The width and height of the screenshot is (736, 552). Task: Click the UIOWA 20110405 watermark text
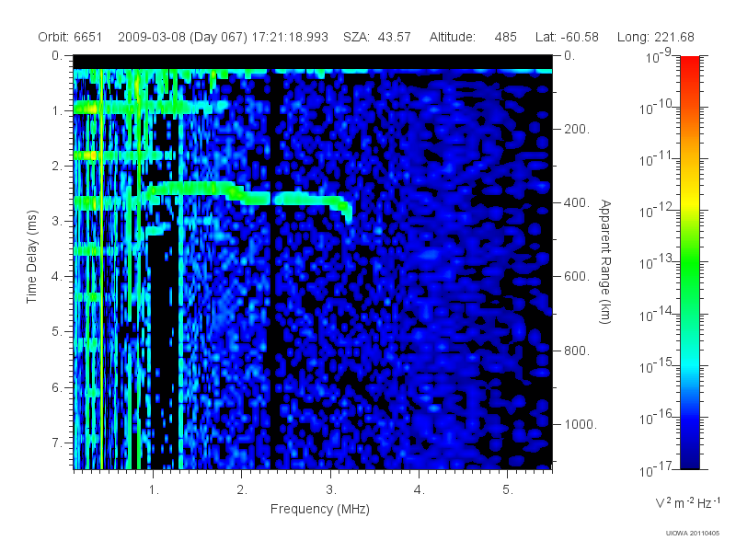point(693,534)
